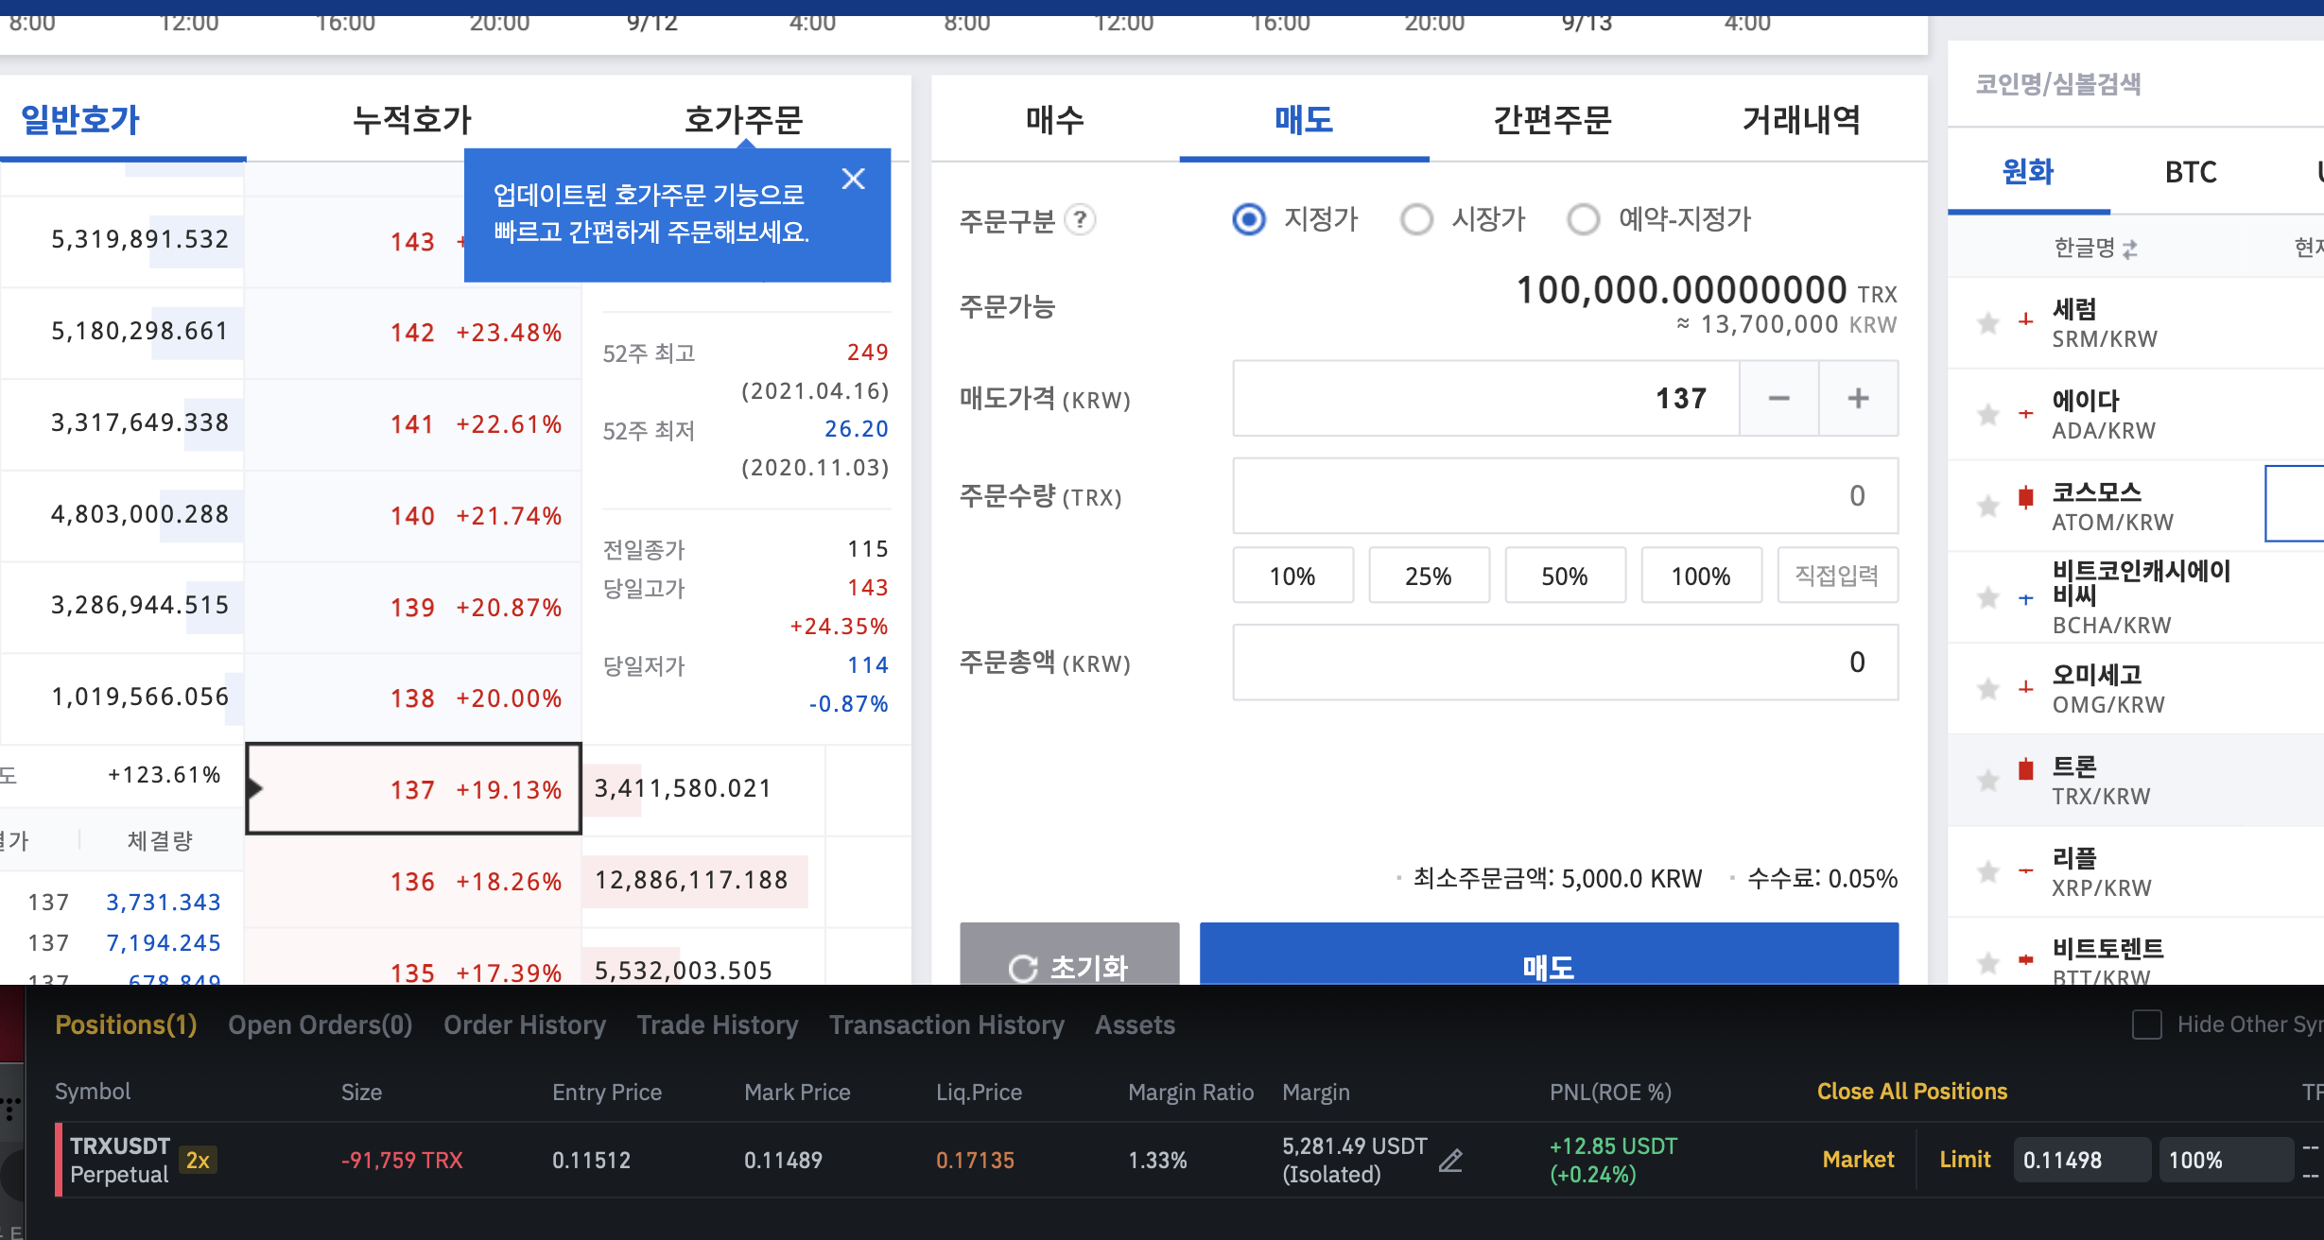2324x1240 pixels.
Task: Close the 호가주문 tooltip popup
Action: (853, 179)
